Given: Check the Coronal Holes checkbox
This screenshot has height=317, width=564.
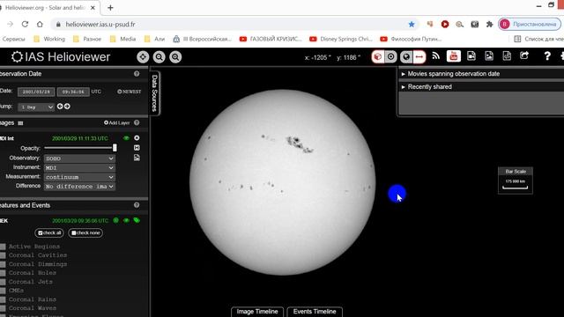Looking at the screenshot, I should [3, 273].
